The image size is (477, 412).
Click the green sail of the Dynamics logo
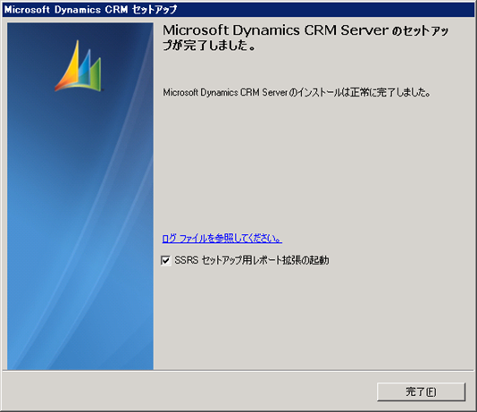(x=95, y=73)
